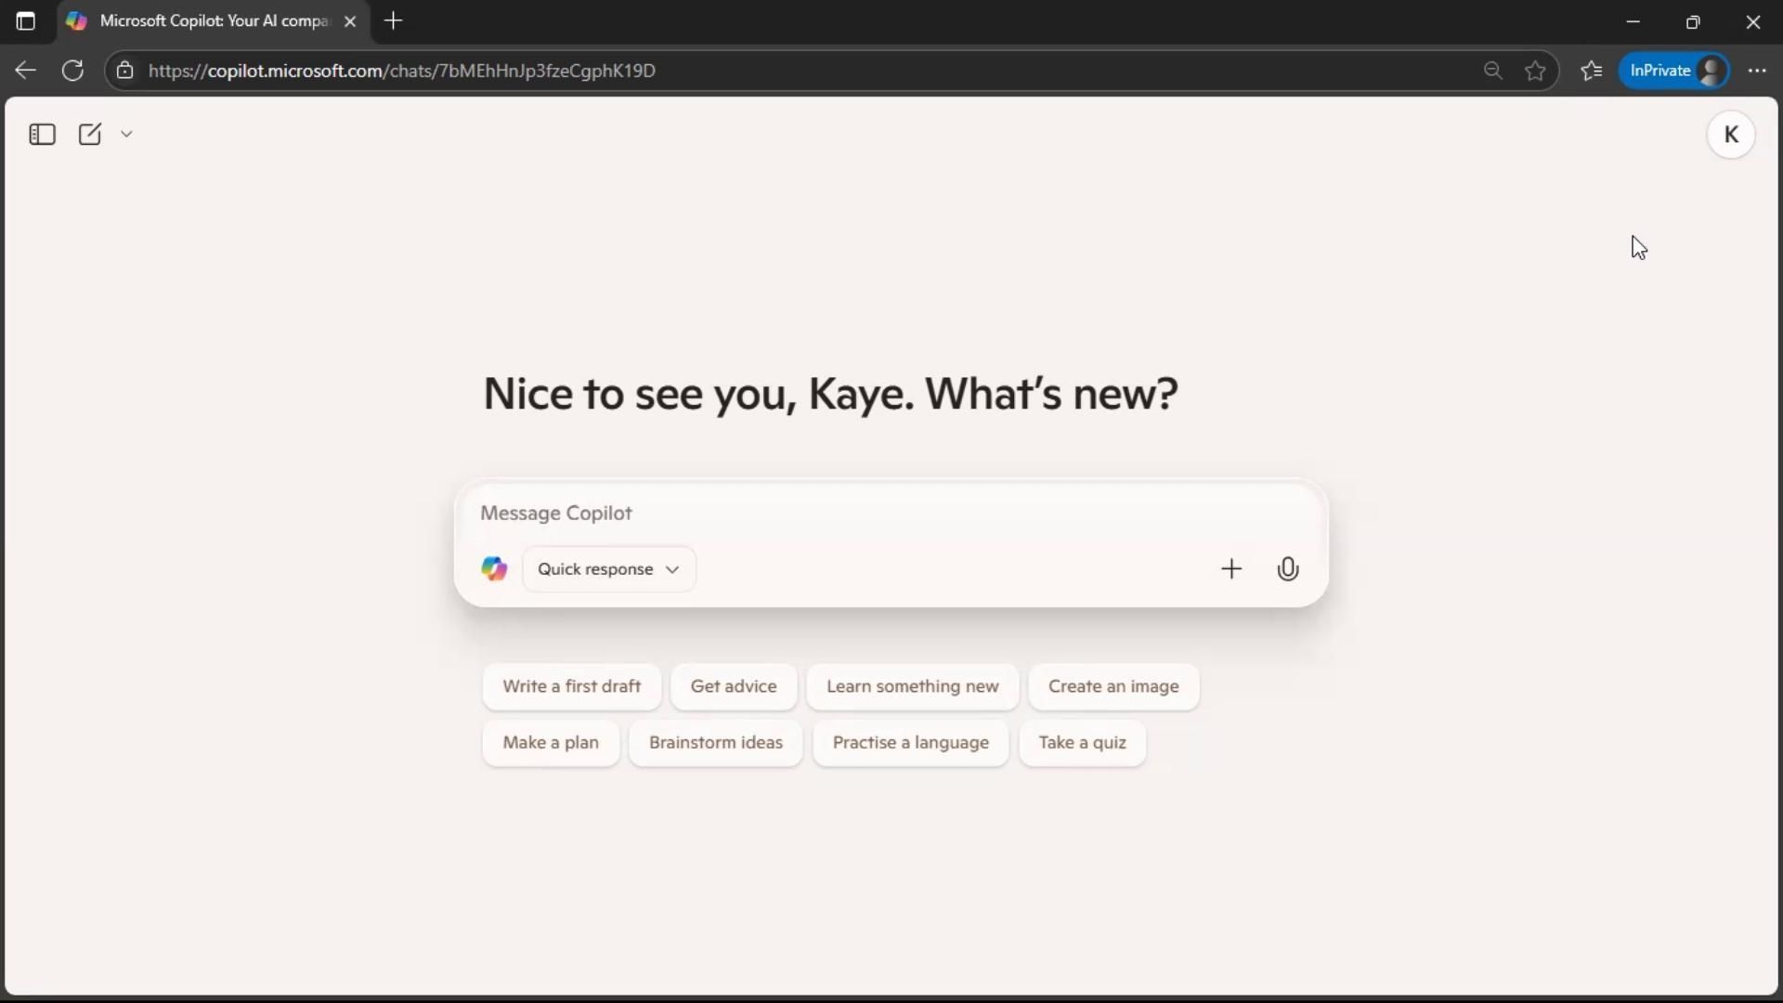Select the Write a first draft suggestion

pos(571,686)
